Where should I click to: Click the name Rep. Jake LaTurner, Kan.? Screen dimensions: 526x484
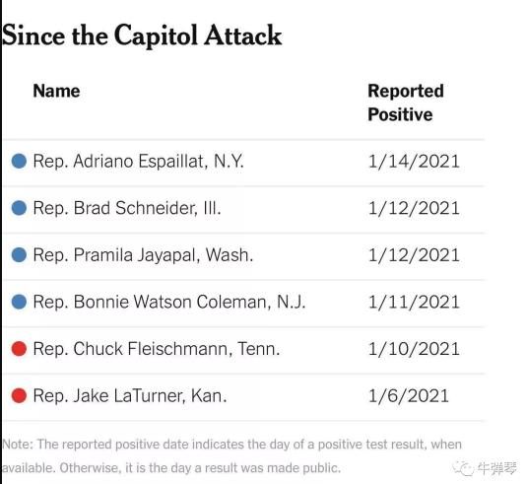pyautogui.click(x=130, y=395)
